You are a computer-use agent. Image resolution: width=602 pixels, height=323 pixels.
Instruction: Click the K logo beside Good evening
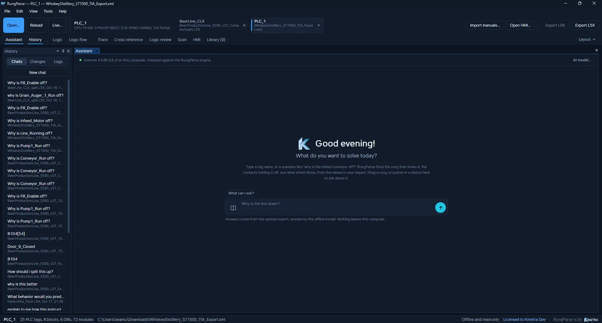click(x=304, y=143)
